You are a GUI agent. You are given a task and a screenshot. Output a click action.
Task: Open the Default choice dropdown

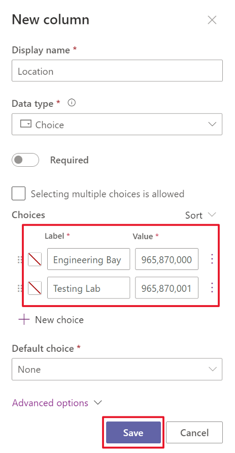(x=117, y=369)
